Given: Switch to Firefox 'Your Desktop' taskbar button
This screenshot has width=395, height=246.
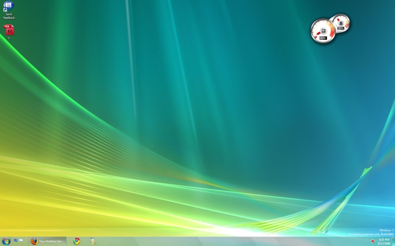Looking at the screenshot, I should click(x=47, y=241).
